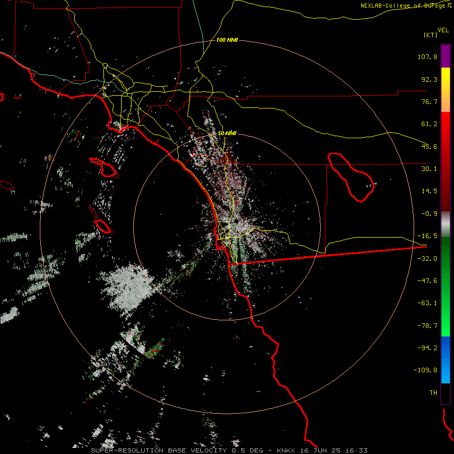The height and width of the screenshot is (454, 454).
Task: Pick the gray segment of the velocity scale
Action: [x=445, y=224]
